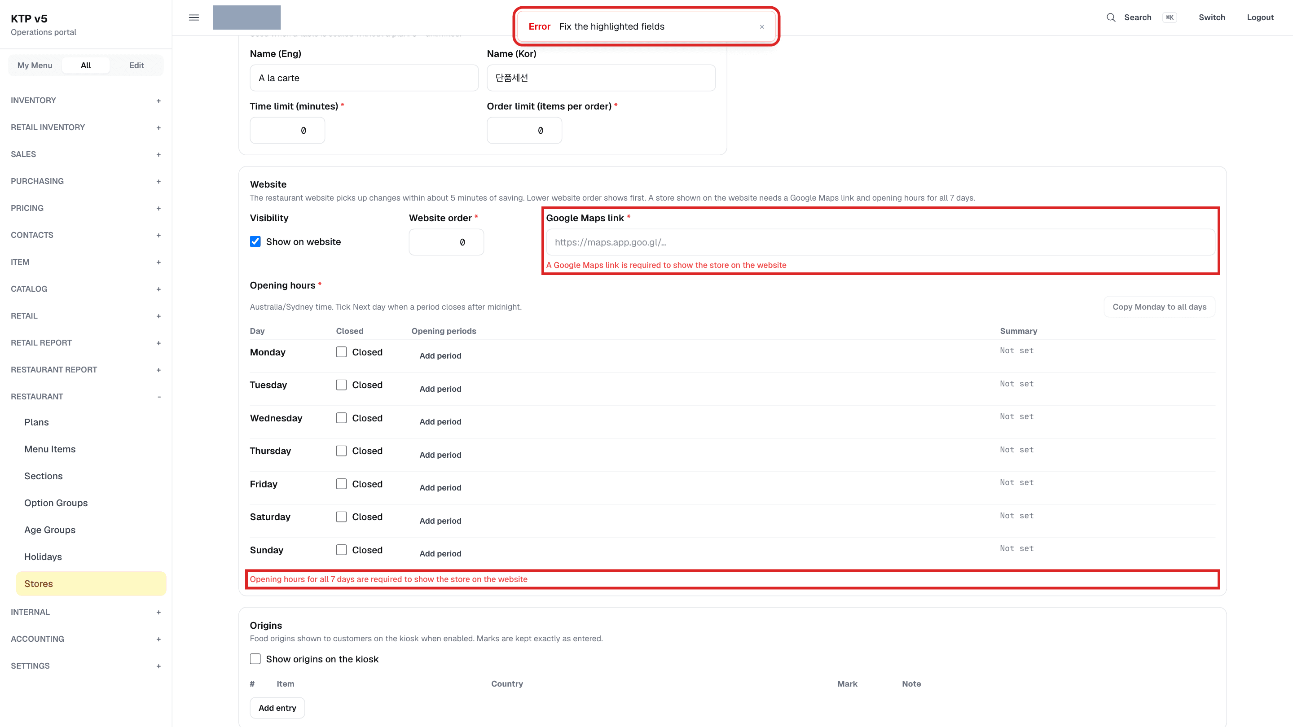The width and height of the screenshot is (1293, 727).
Task: Add period for Tuesday
Action: pyautogui.click(x=440, y=389)
